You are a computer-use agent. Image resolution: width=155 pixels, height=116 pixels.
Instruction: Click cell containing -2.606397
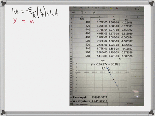pyautogui.click(x=126, y=41)
